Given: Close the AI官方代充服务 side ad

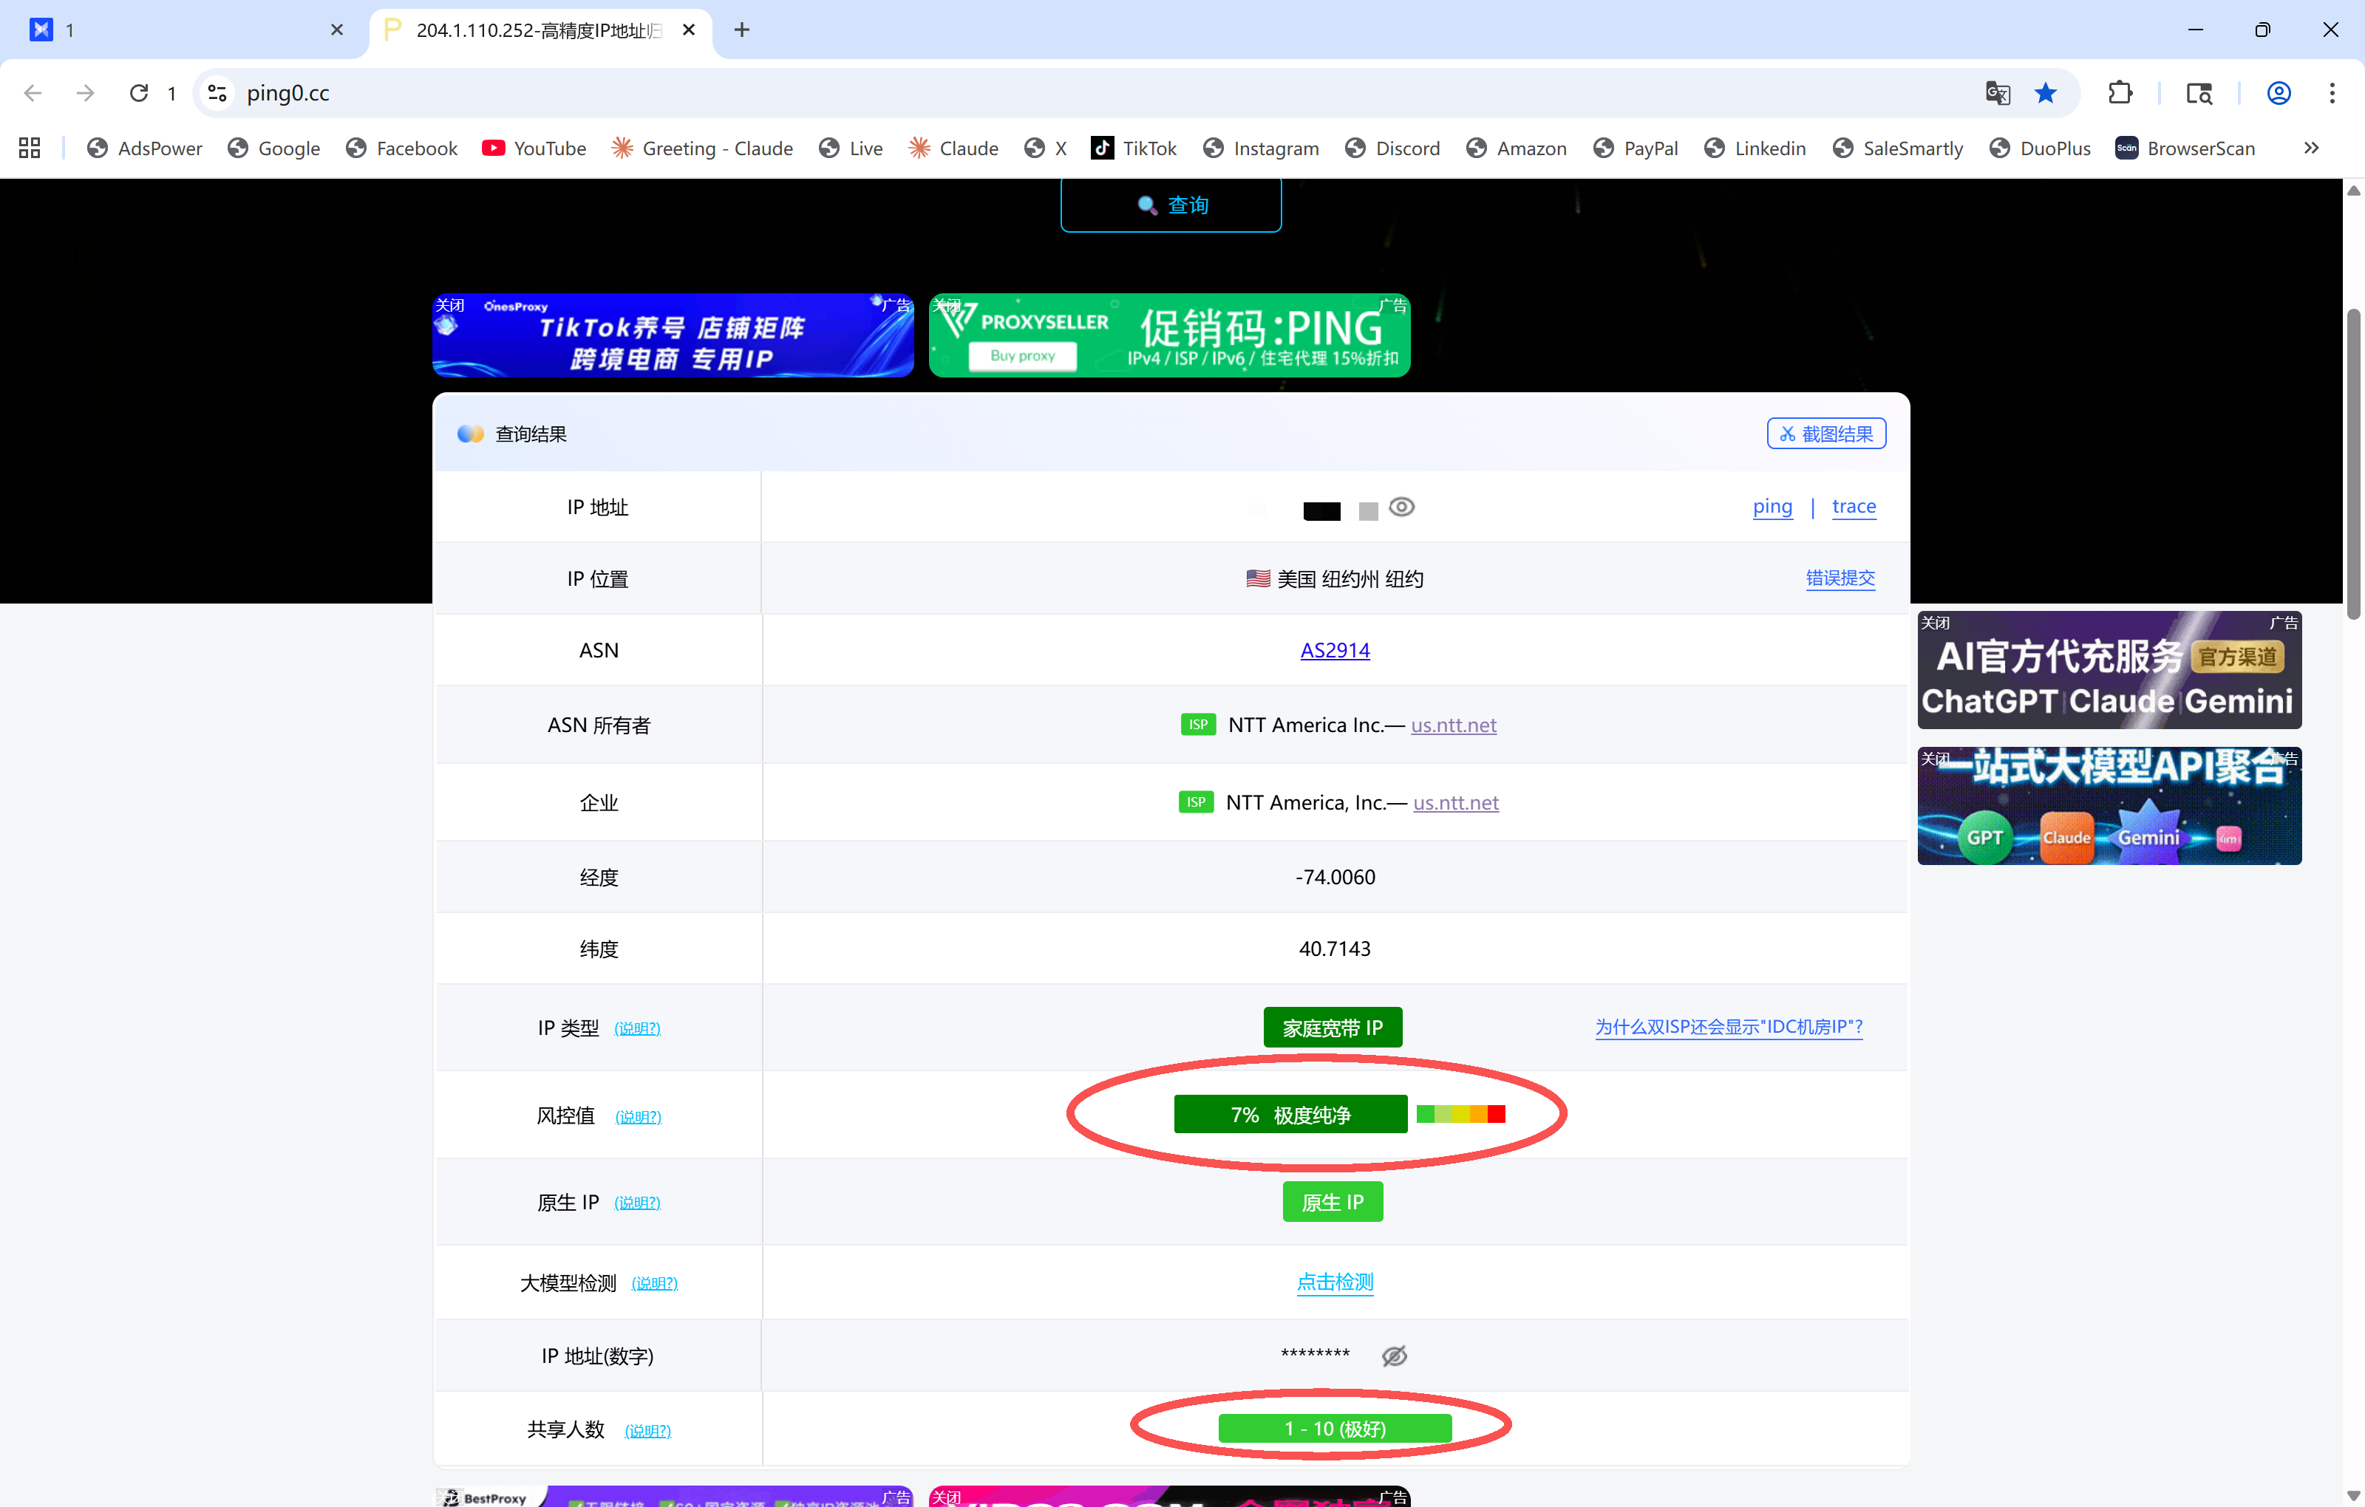Looking at the screenshot, I should click(1935, 623).
